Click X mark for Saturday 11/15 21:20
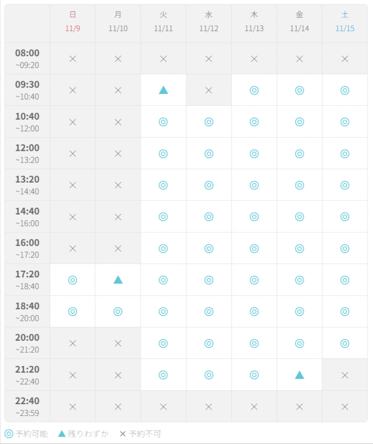 click(x=345, y=375)
